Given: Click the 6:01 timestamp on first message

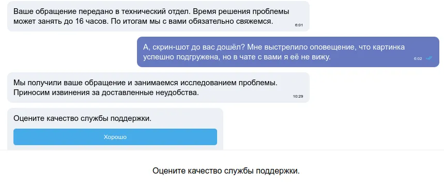Looking at the screenshot, I should 299,25.
